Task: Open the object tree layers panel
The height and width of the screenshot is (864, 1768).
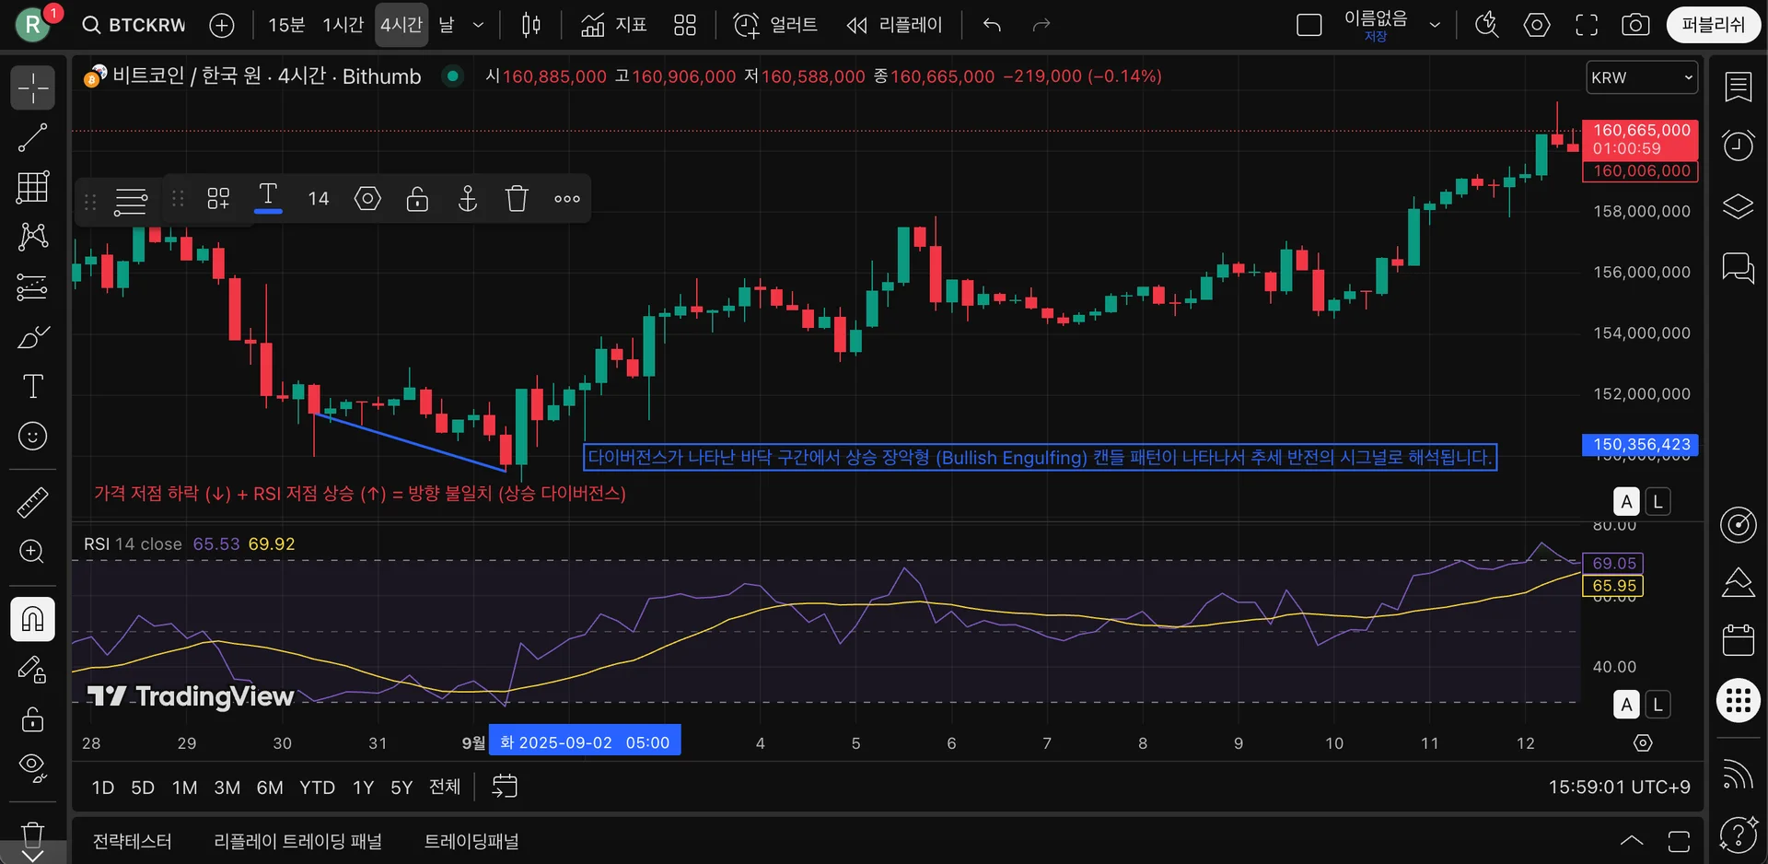Action: (x=1738, y=206)
